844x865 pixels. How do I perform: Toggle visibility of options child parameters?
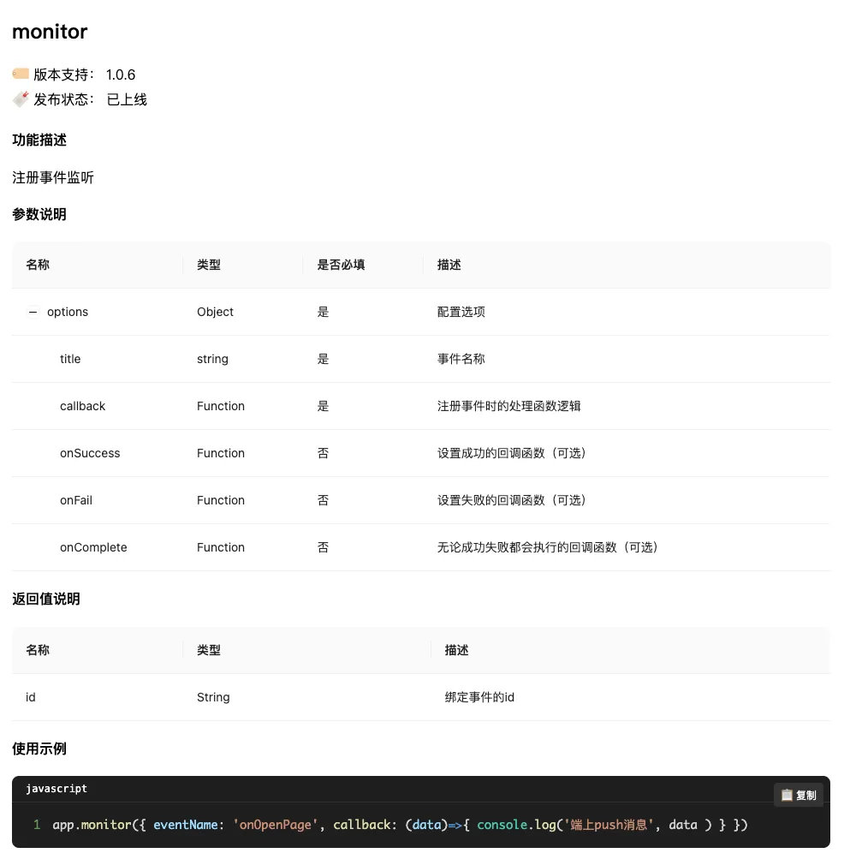32,312
